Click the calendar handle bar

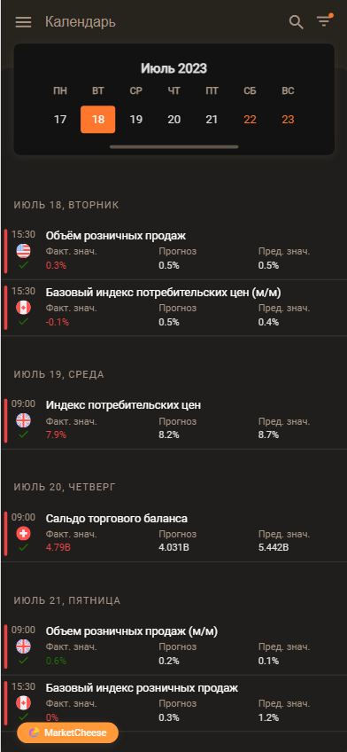point(173,147)
